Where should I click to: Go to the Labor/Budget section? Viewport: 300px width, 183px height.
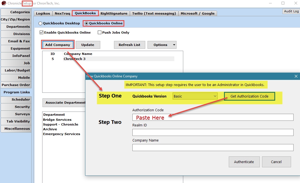coord(16,70)
